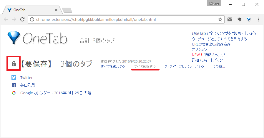Image resolution: width=264 pixels, height=138 pixels.
Task: Expand the その他... options menu
Action: 219,66
